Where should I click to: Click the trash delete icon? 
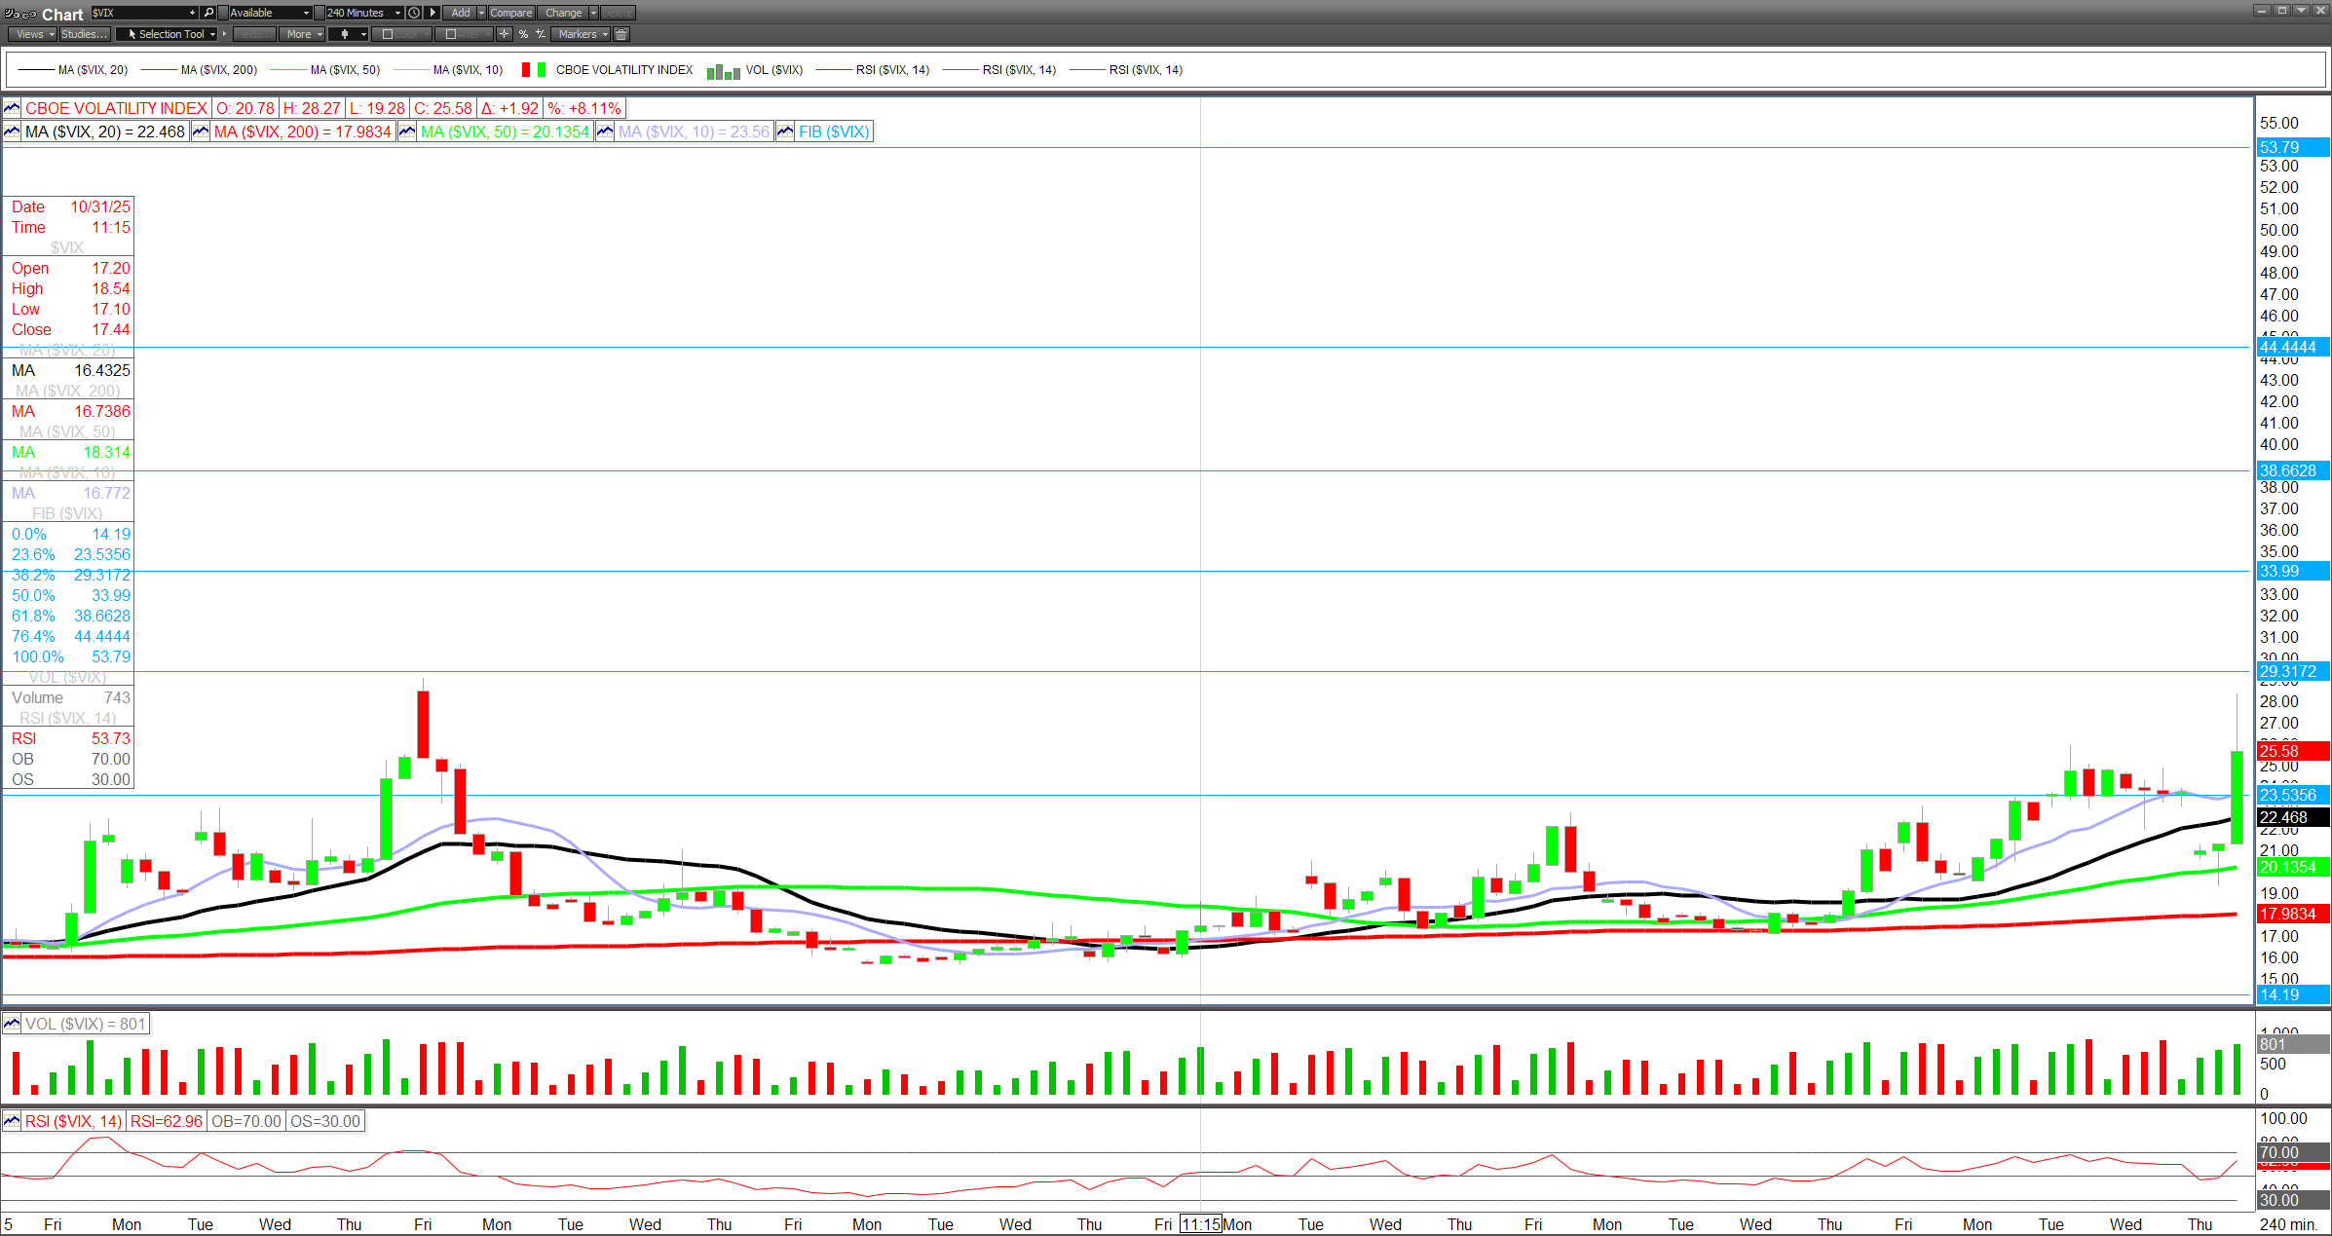coord(621,34)
